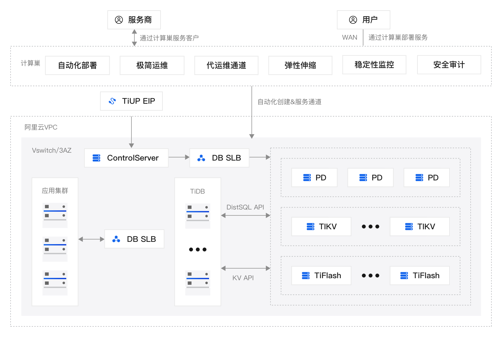Click the left TiFlash server icon
The image size is (502, 337).
(x=306, y=276)
